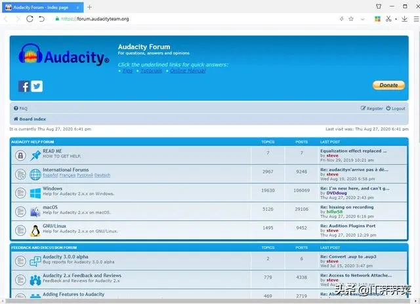This screenshot has height=304, width=420.
Task: Click the forum status icon in GNU/Linux row
Action: point(20,231)
